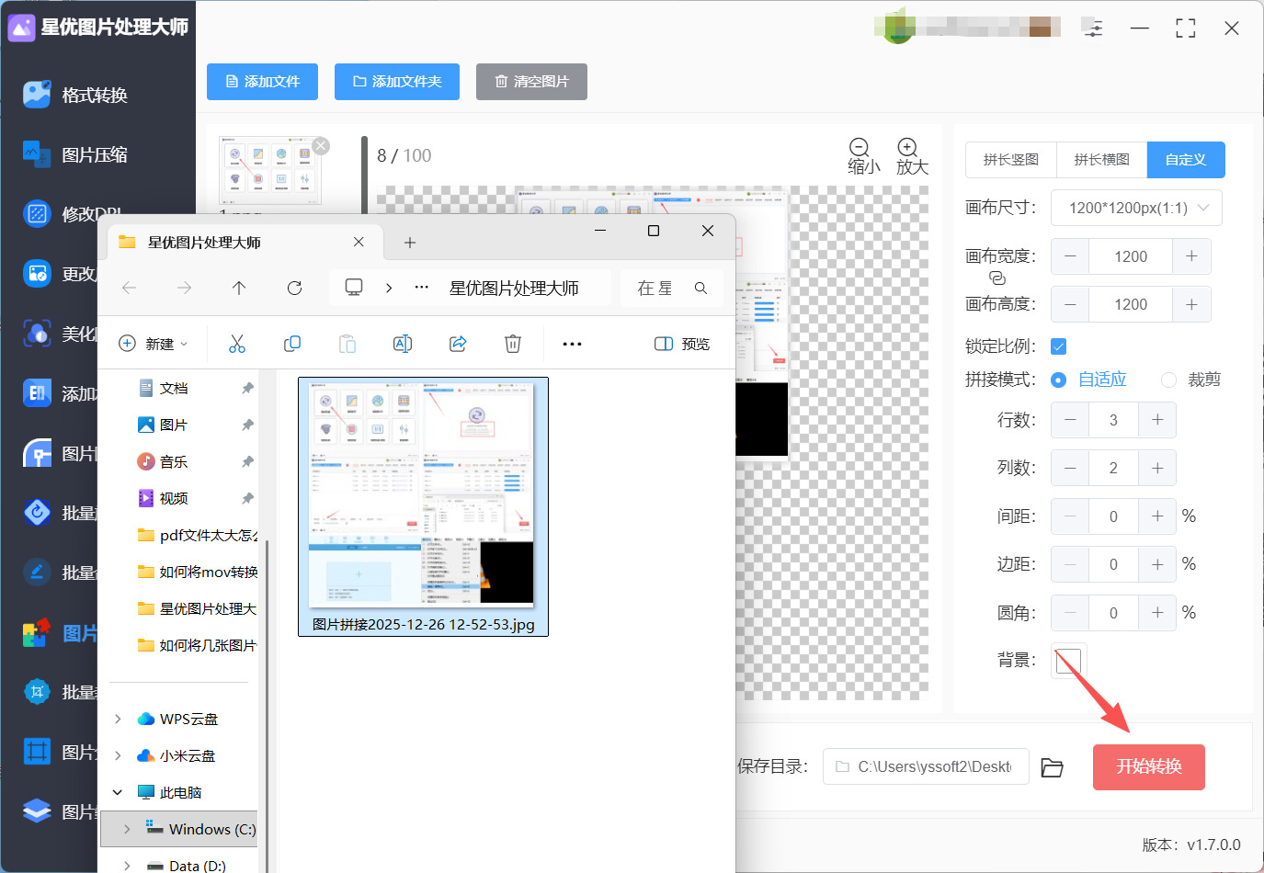Click the zoom out (缩小) icon
Image resolution: width=1264 pixels, height=873 pixels.
click(x=860, y=148)
